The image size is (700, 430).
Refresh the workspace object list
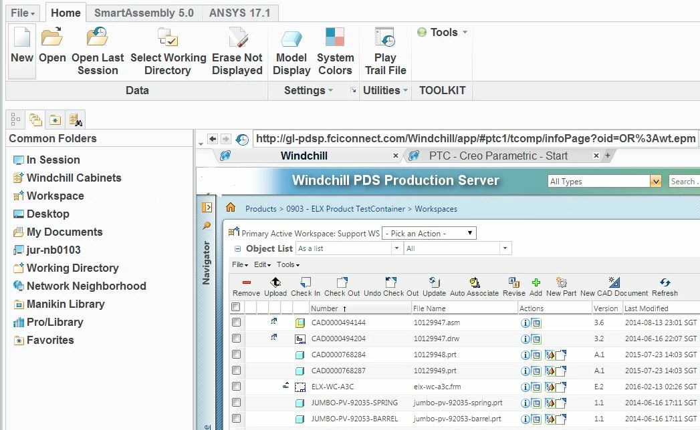665,282
